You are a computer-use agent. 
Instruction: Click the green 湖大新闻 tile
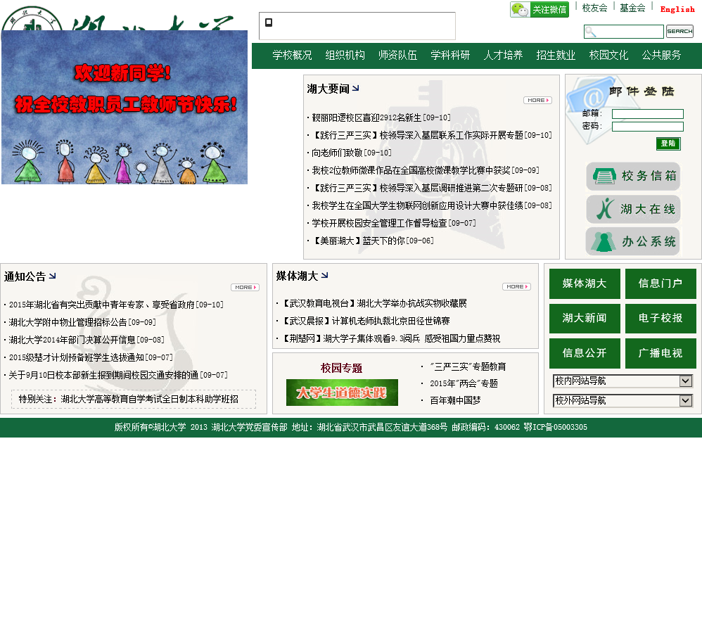click(585, 319)
